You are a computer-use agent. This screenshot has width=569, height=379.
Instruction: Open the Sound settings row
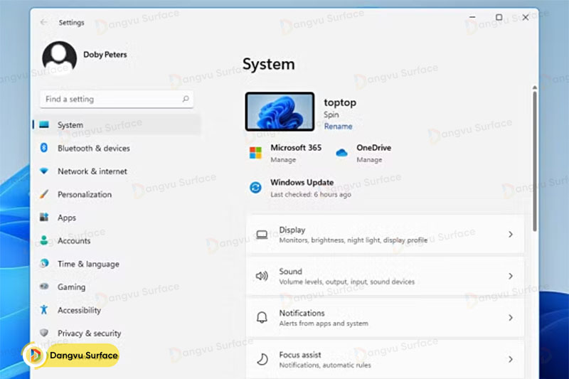coord(385,277)
